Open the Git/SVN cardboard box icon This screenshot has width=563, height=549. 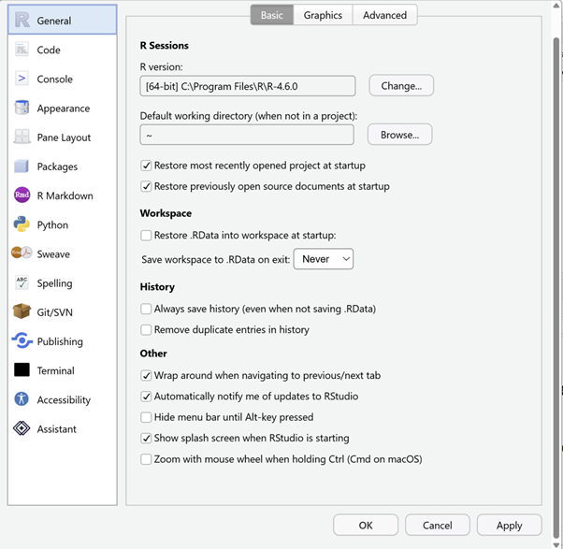[x=22, y=311]
